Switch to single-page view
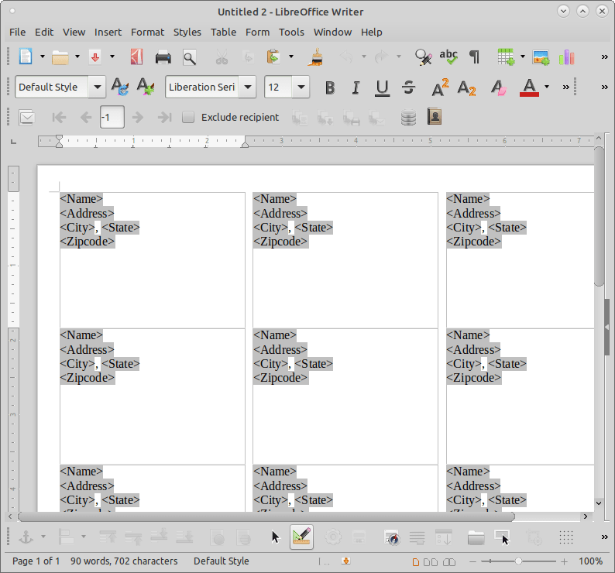Image resolution: width=615 pixels, height=573 pixels. [416, 562]
